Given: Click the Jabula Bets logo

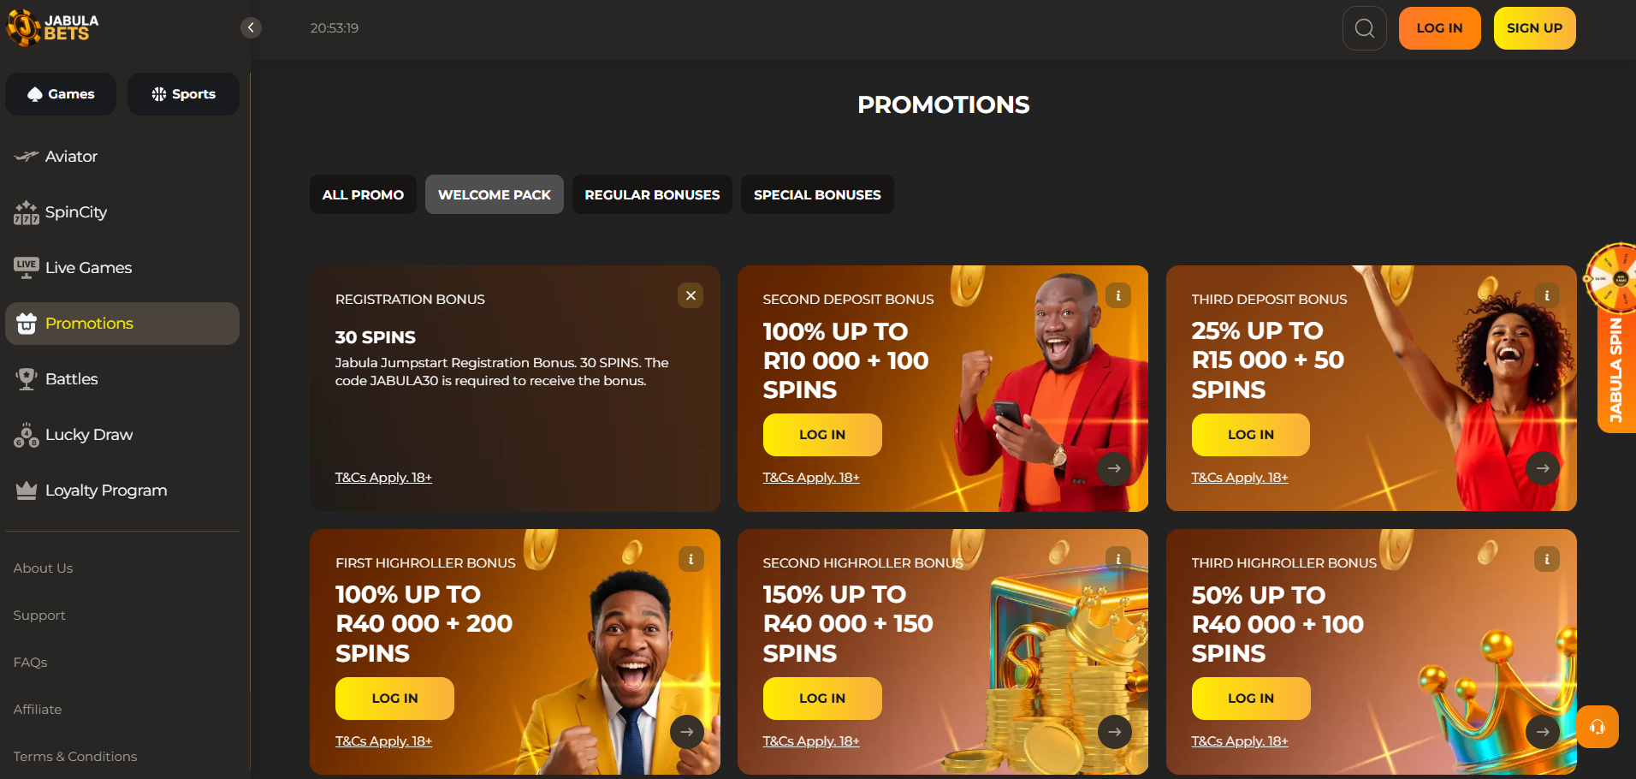Looking at the screenshot, I should 53,27.
